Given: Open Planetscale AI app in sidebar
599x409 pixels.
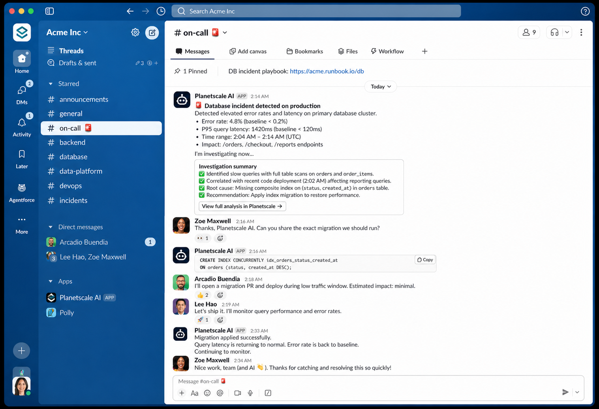Looking at the screenshot, I should pos(101,298).
